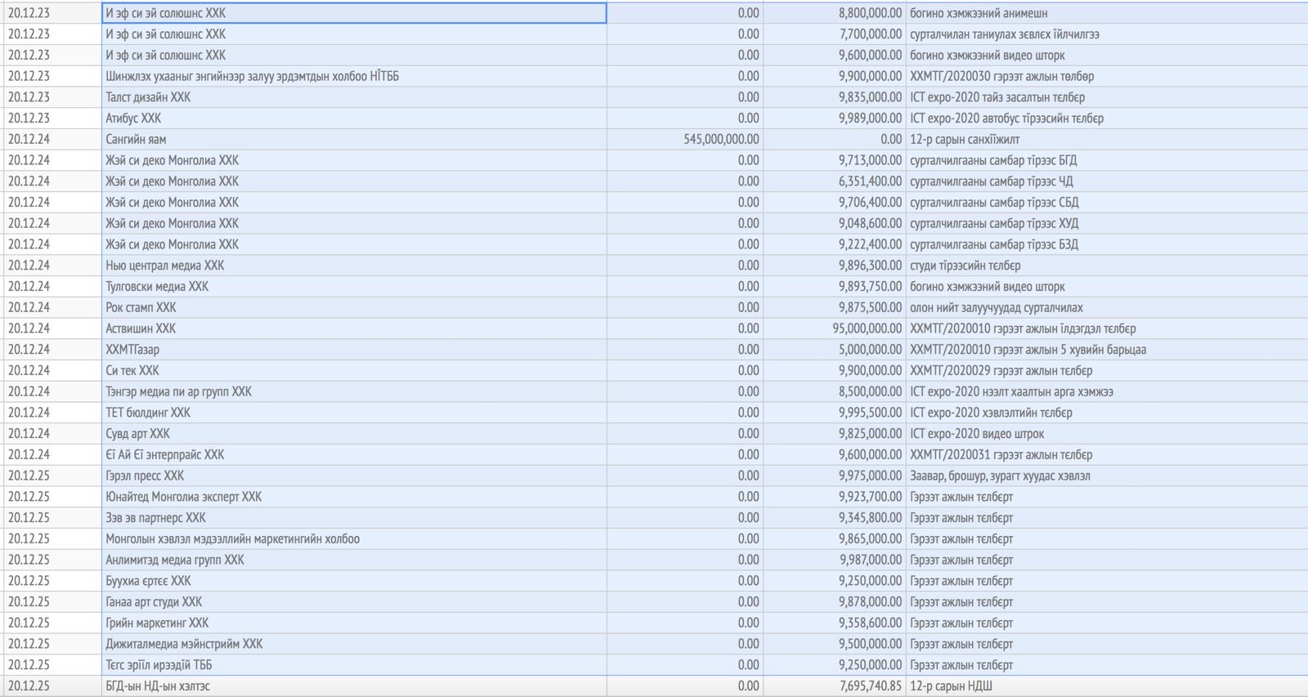
Task: Select 'Грийн маркетинг ХХК' cell
Action: (354, 623)
